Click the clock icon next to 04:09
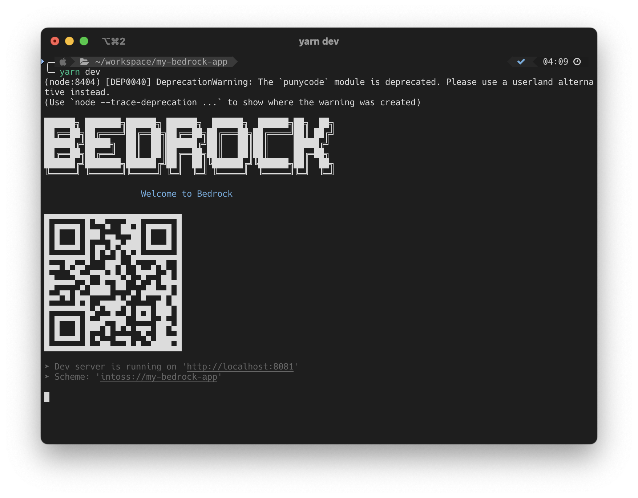 pos(577,62)
